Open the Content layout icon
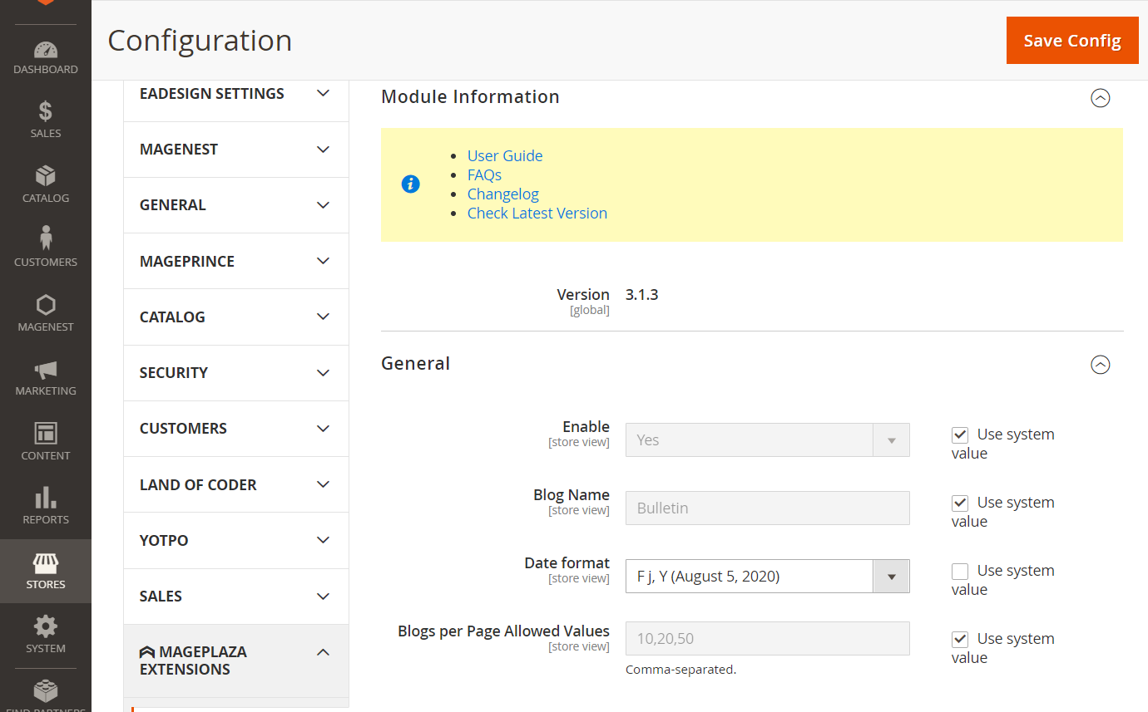 pyautogui.click(x=46, y=434)
